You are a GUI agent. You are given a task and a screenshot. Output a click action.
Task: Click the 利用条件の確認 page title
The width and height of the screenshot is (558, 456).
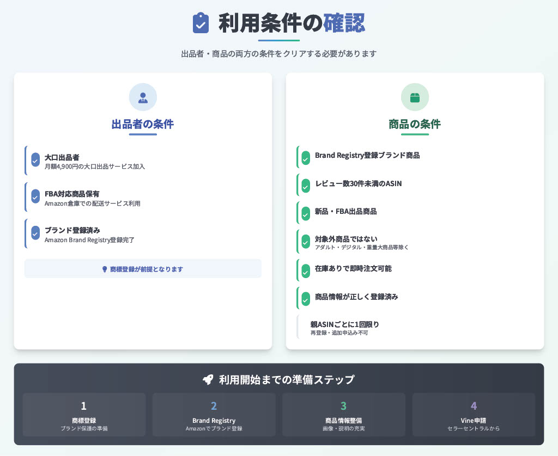click(292, 23)
